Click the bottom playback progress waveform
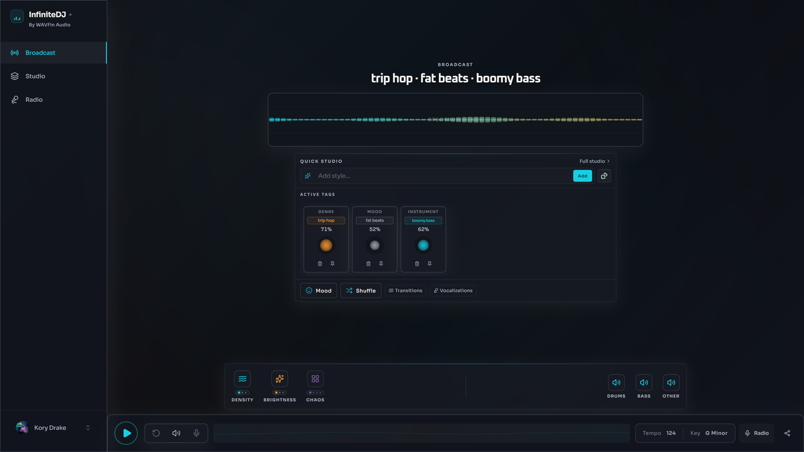This screenshot has width=804, height=452. 421,433
